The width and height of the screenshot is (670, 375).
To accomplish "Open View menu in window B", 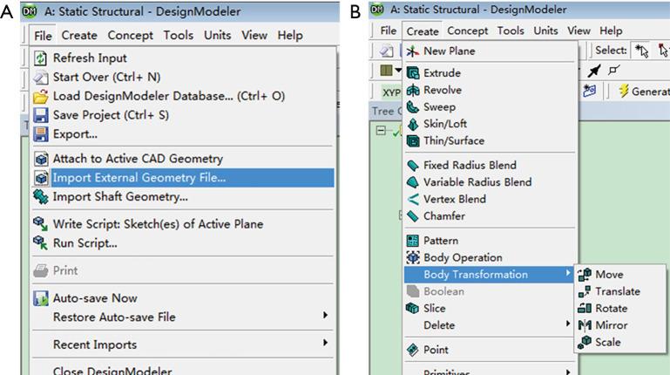I will (579, 31).
